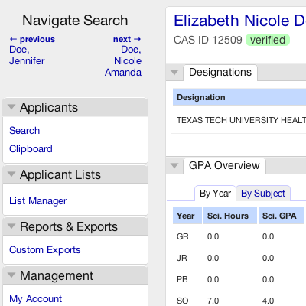Open the Clipboard link

point(31,149)
